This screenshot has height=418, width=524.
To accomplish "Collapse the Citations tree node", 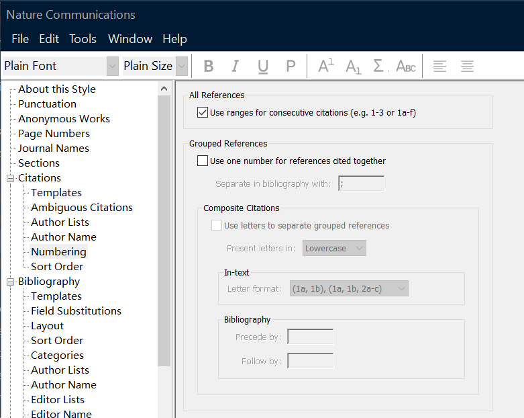I will [11, 178].
